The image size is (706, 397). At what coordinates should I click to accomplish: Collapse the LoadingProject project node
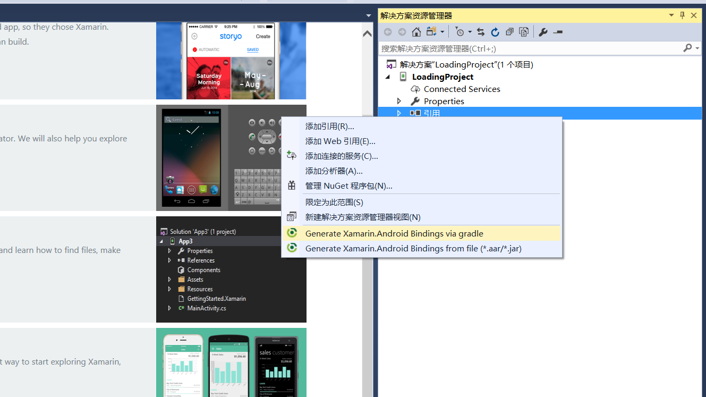(388, 77)
